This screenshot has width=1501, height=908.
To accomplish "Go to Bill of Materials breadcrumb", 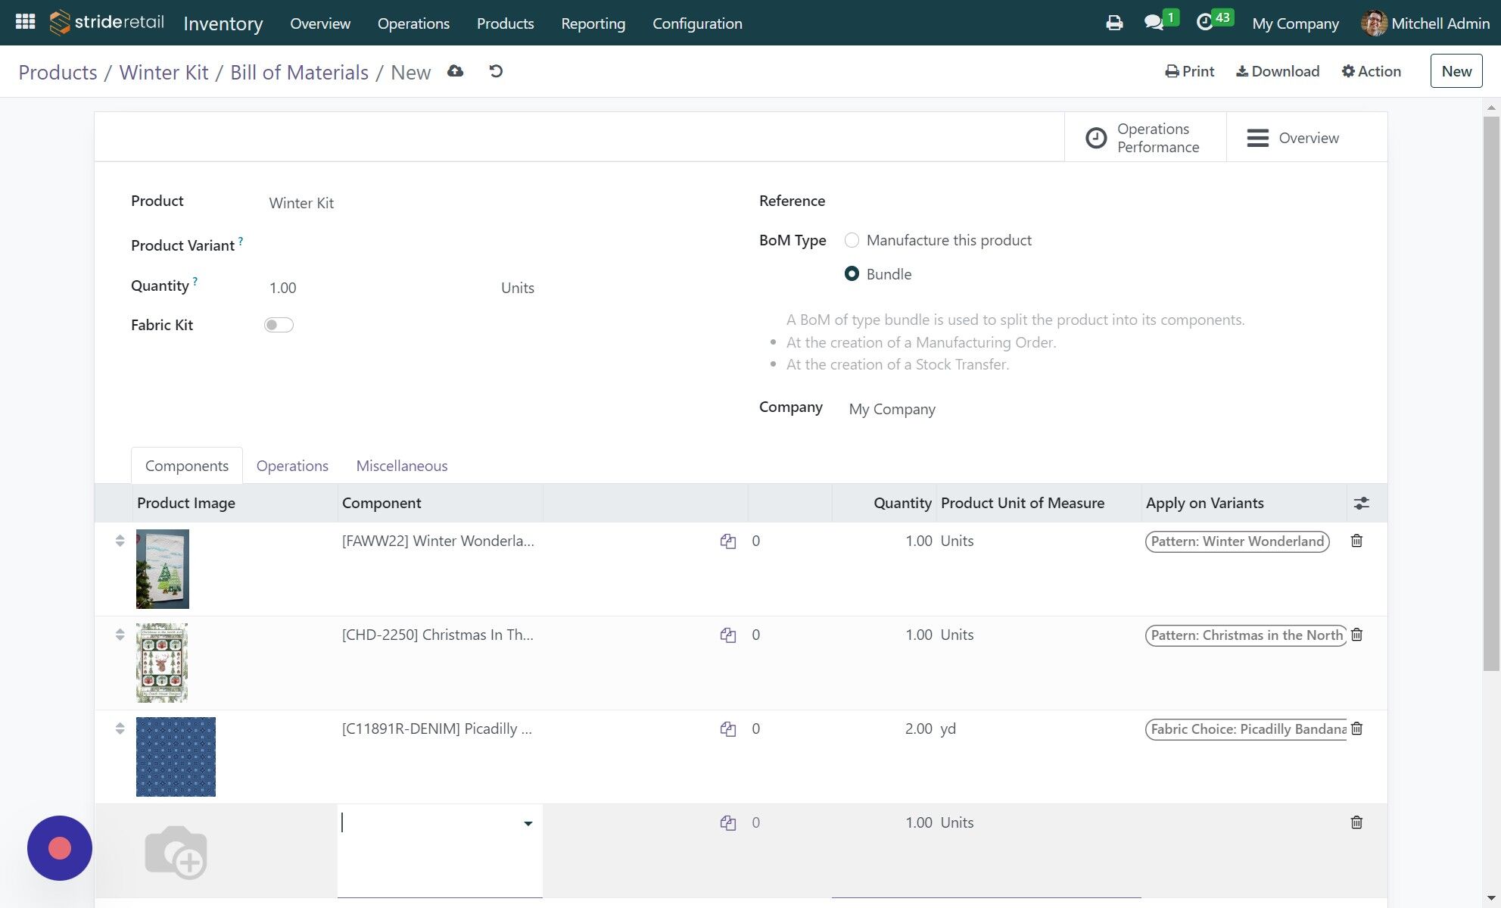I will pyautogui.click(x=299, y=72).
